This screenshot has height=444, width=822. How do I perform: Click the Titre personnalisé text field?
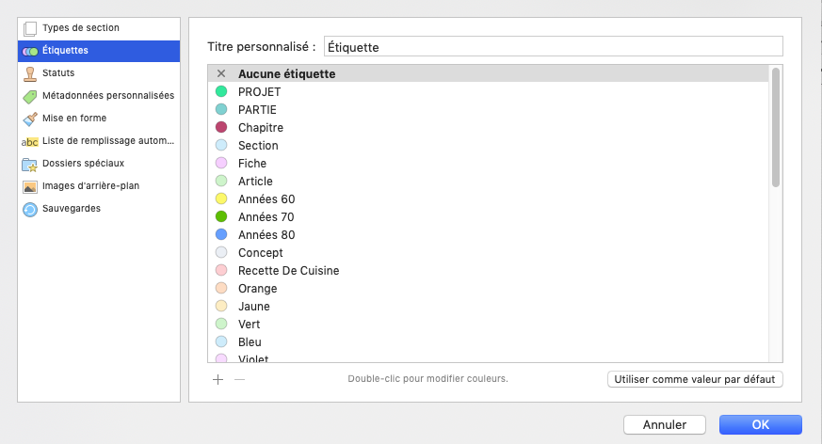click(553, 46)
